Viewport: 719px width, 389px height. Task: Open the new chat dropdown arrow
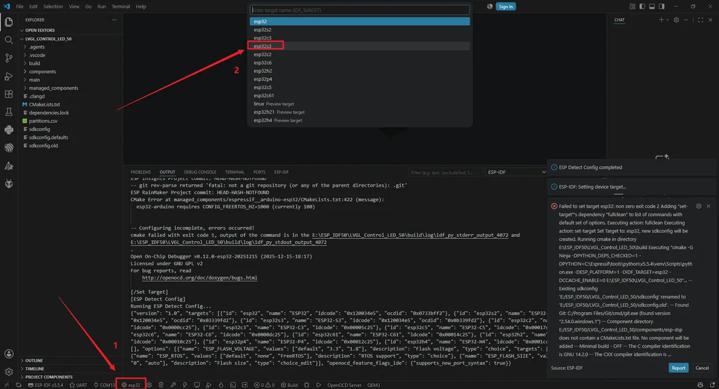pos(667,20)
